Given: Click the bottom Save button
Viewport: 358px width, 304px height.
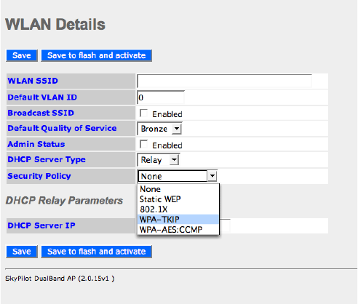Looking at the screenshot, I should 22,252.
